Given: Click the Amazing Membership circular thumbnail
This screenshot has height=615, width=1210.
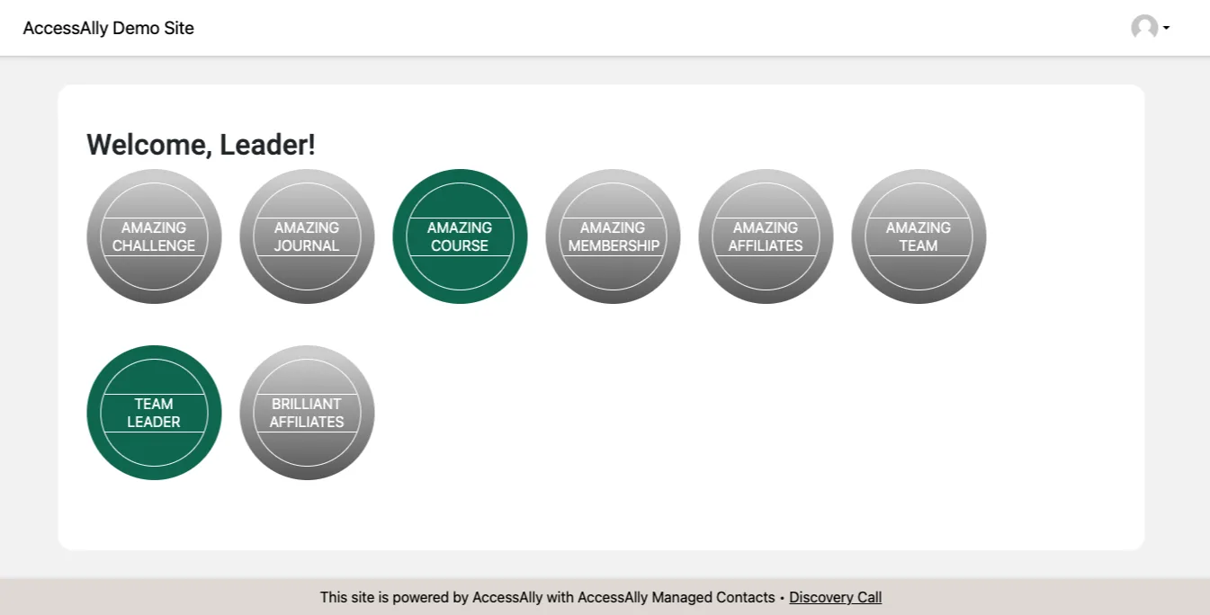Looking at the screenshot, I should pos(613,236).
